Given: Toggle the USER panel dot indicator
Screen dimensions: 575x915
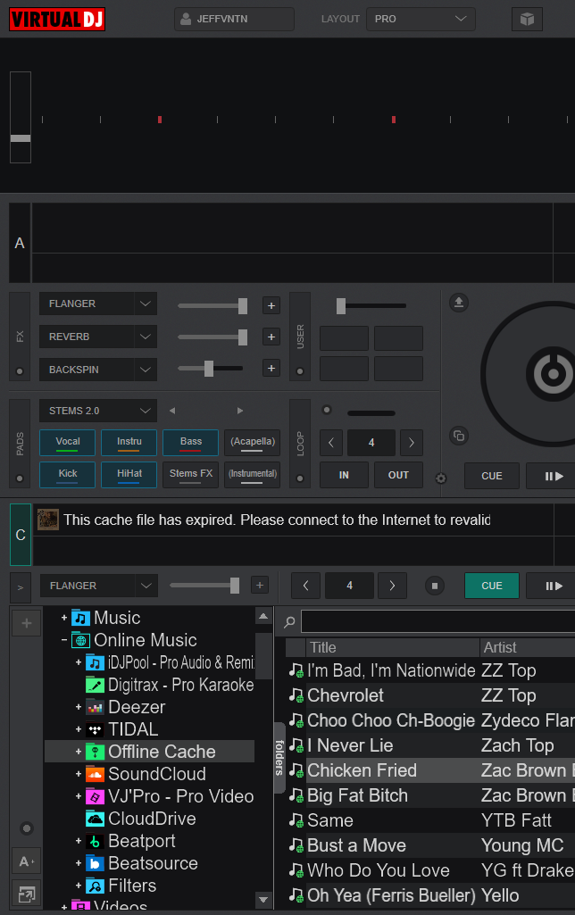Looking at the screenshot, I should tap(300, 371).
